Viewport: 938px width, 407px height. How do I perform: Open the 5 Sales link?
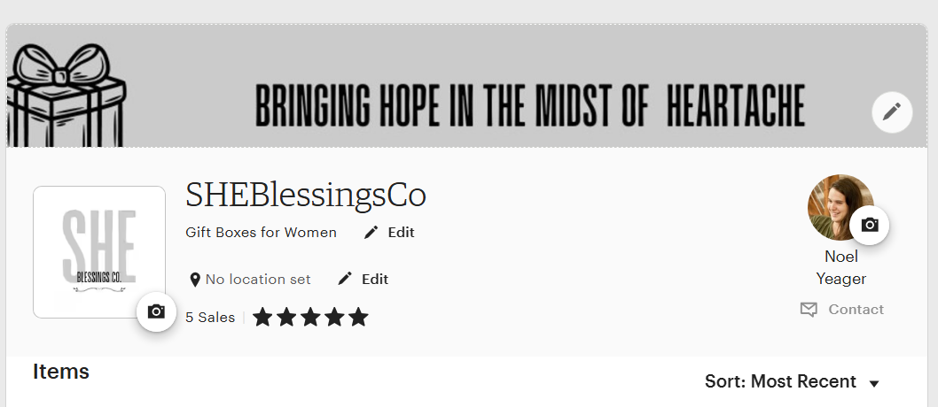click(210, 317)
